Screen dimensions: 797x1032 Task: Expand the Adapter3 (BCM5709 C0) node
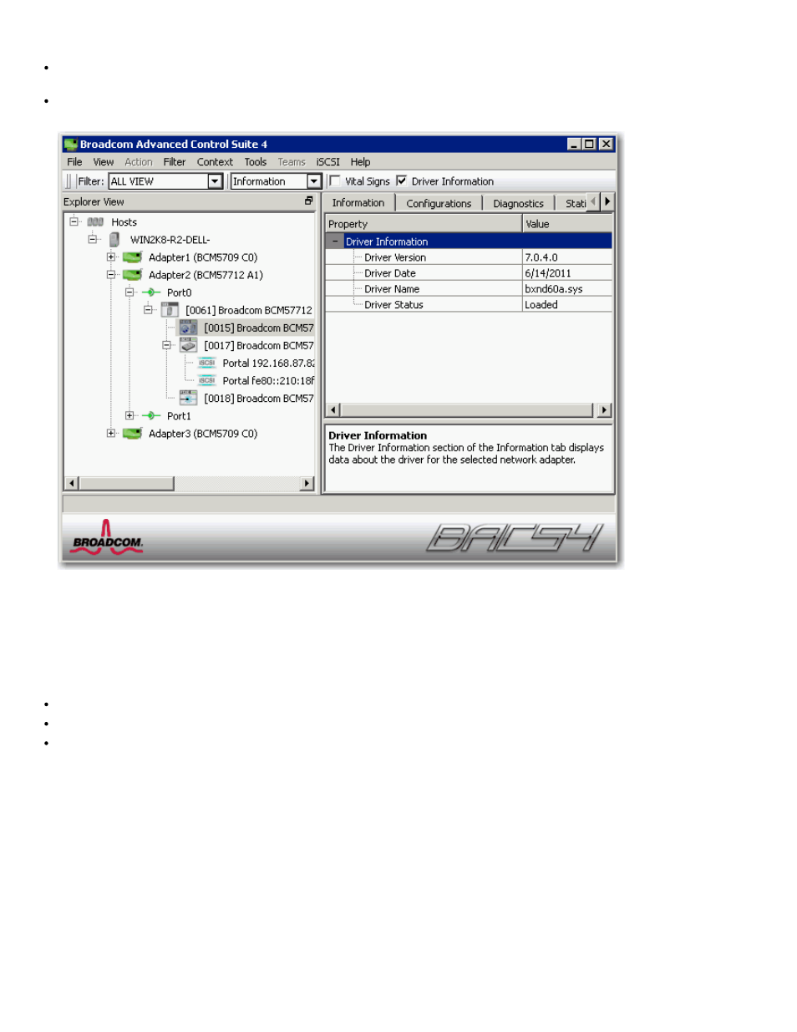(x=110, y=433)
